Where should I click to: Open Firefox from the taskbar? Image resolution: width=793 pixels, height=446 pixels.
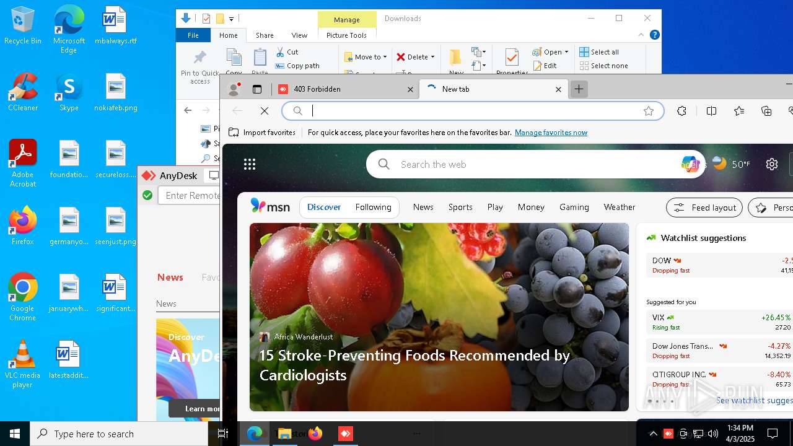315,434
